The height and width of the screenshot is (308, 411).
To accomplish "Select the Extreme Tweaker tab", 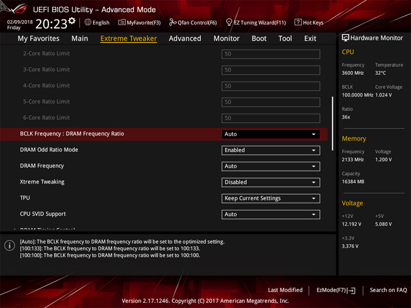I will (128, 39).
